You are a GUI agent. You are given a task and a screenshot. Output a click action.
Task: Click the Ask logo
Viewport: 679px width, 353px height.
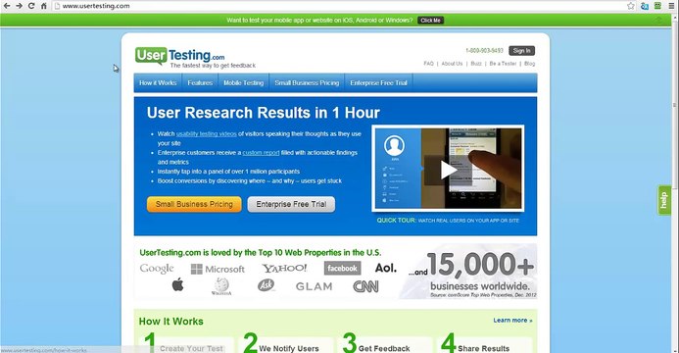click(x=266, y=285)
